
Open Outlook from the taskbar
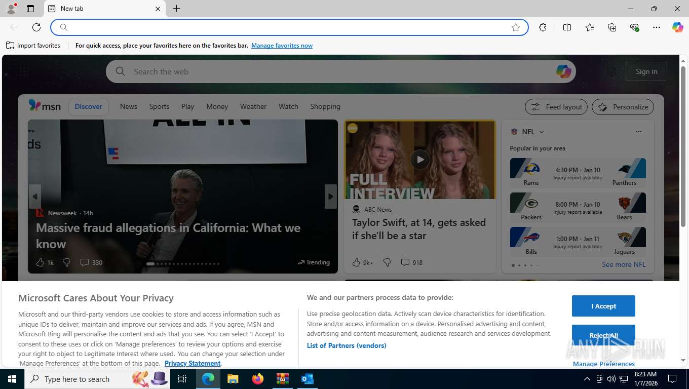click(x=307, y=379)
